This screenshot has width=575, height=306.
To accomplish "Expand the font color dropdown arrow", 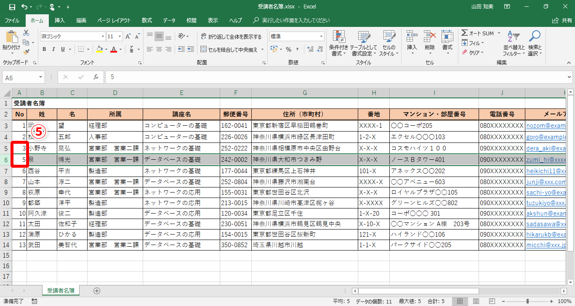I will (120, 49).
